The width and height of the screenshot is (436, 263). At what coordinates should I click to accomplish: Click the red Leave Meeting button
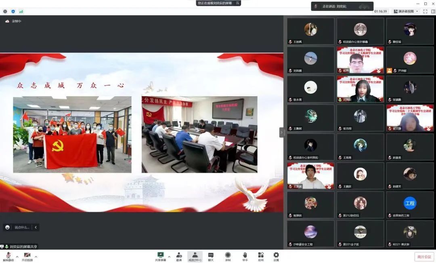click(x=424, y=257)
